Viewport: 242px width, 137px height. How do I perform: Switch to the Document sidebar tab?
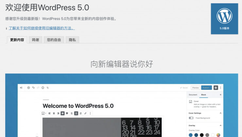pyautogui.click(x=193, y=95)
